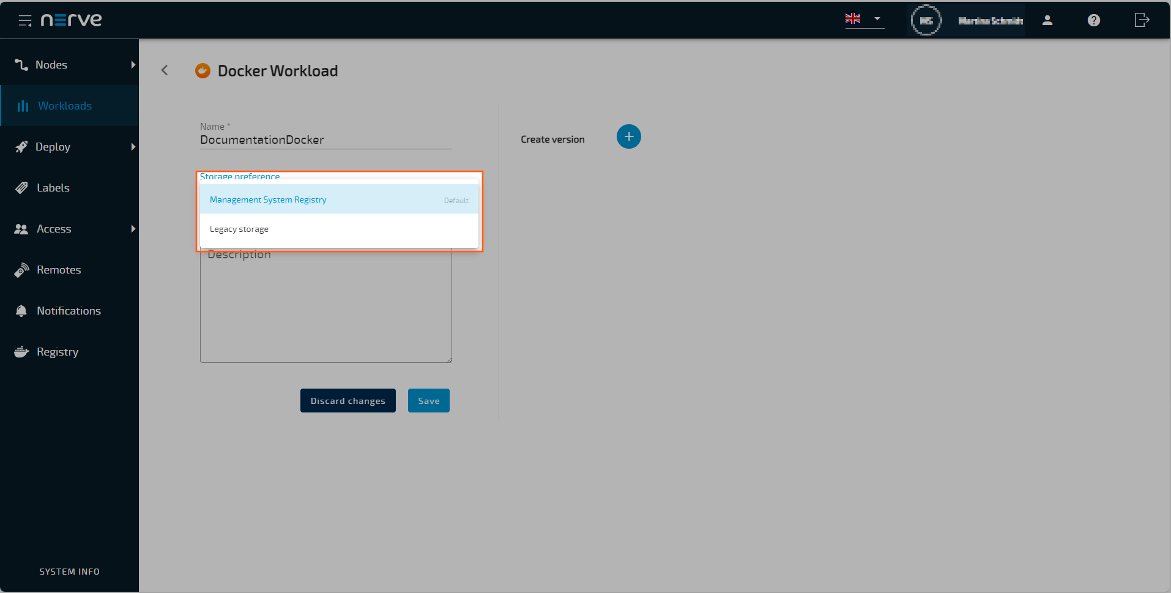
Task: Discard changes to the workload
Action: click(348, 400)
